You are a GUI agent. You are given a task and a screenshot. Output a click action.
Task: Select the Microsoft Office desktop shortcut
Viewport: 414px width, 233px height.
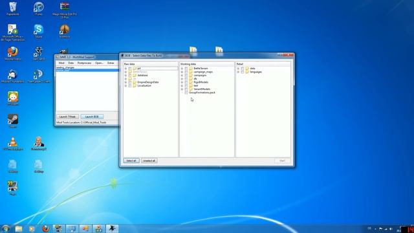pos(13,32)
